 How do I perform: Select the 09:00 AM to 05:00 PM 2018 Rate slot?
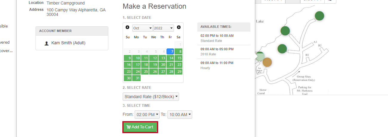(224, 52)
